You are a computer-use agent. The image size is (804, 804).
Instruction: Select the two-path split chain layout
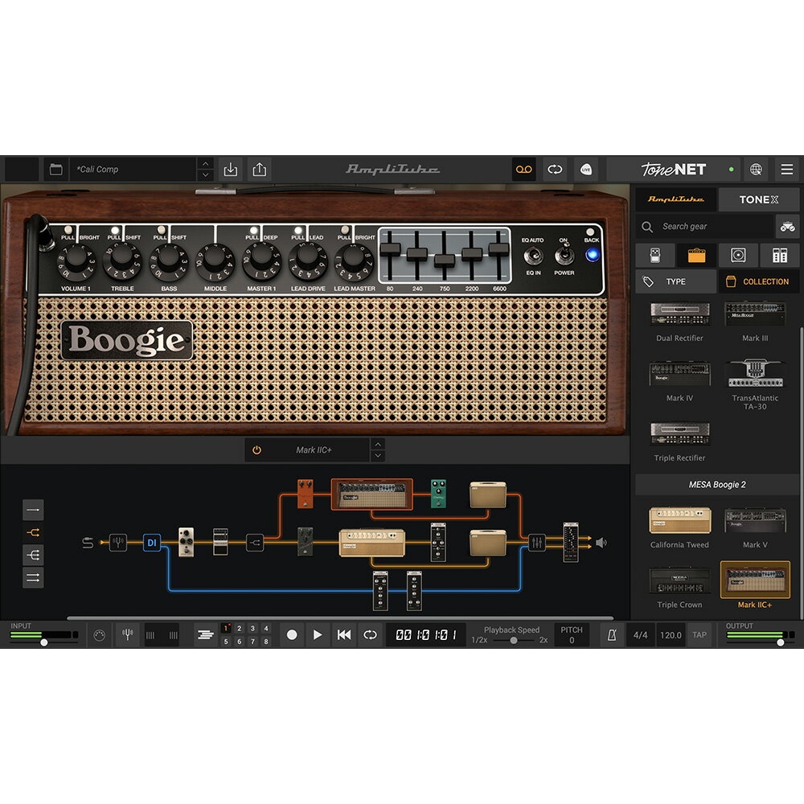pos(33,533)
